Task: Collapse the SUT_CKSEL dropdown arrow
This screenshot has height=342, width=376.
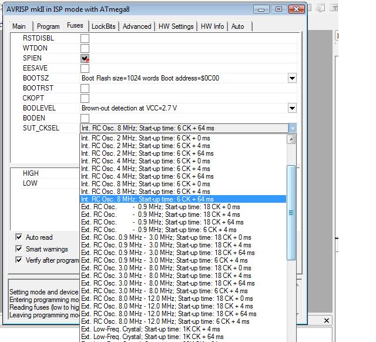Action: [x=293, y=128]
